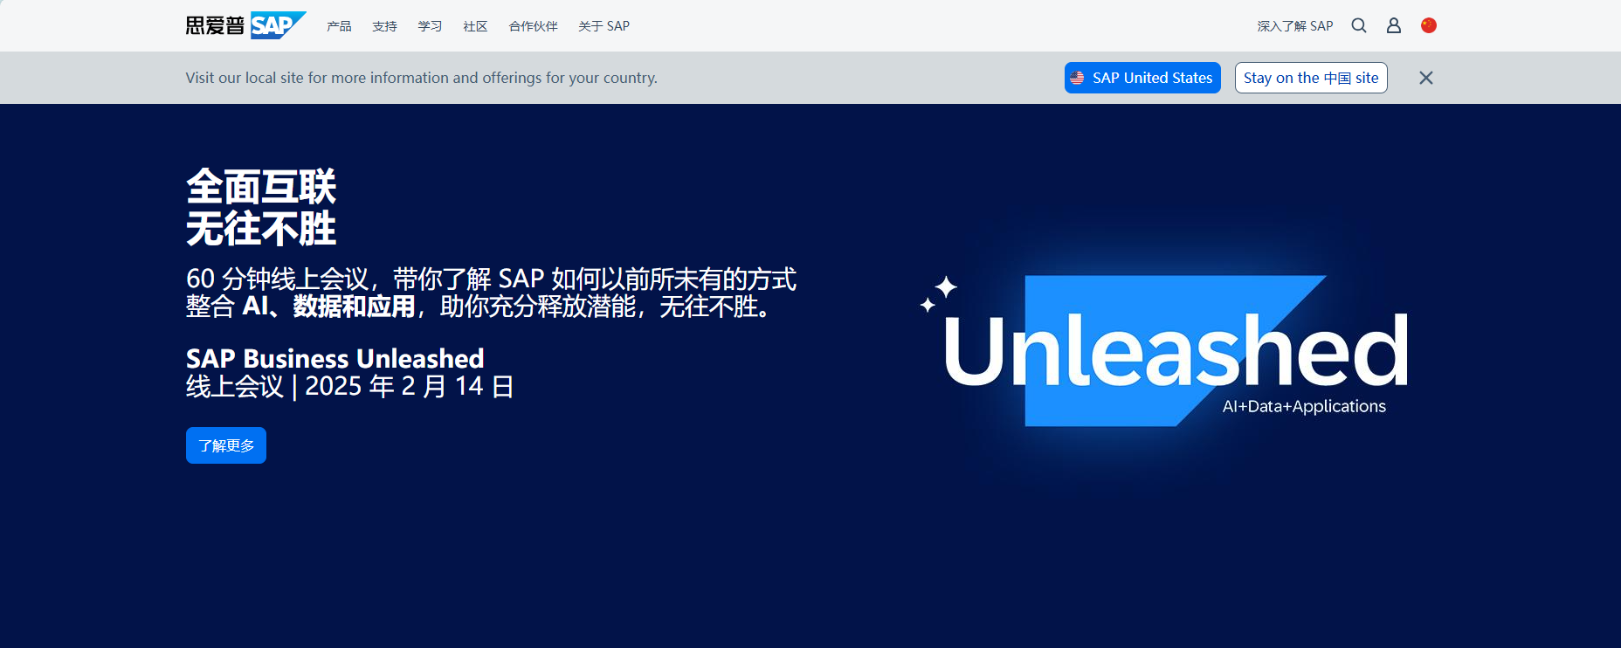Viewport: 1621px width, 648px height.
Task: Open the user account profile icon
Action: [1394, 25]
